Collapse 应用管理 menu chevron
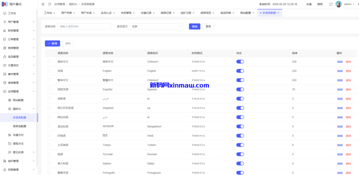359x175 pixels. pyautogui.click(x=34, y=91)
